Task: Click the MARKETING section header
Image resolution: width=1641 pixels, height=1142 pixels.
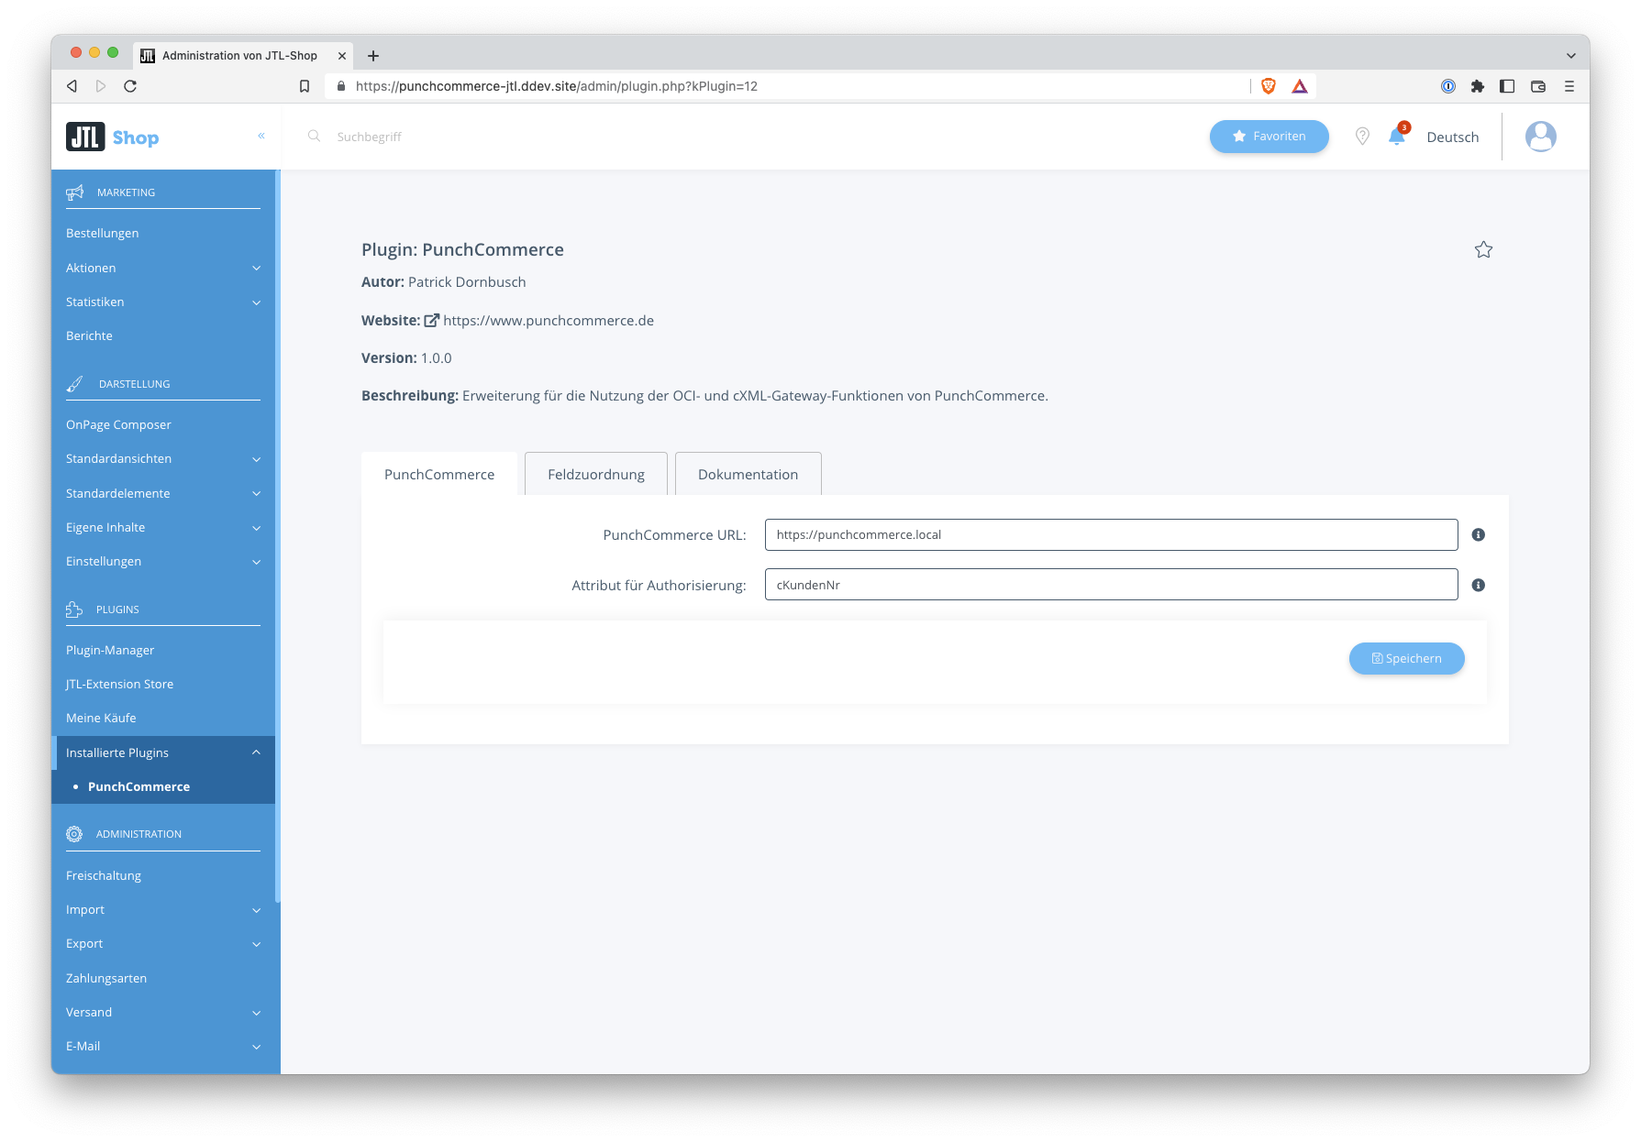Action: [x=126, y=192]
